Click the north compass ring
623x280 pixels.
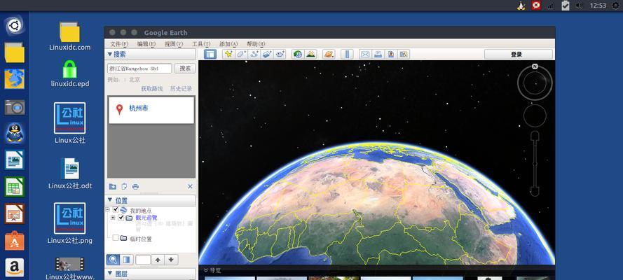(x=535, y=83)
